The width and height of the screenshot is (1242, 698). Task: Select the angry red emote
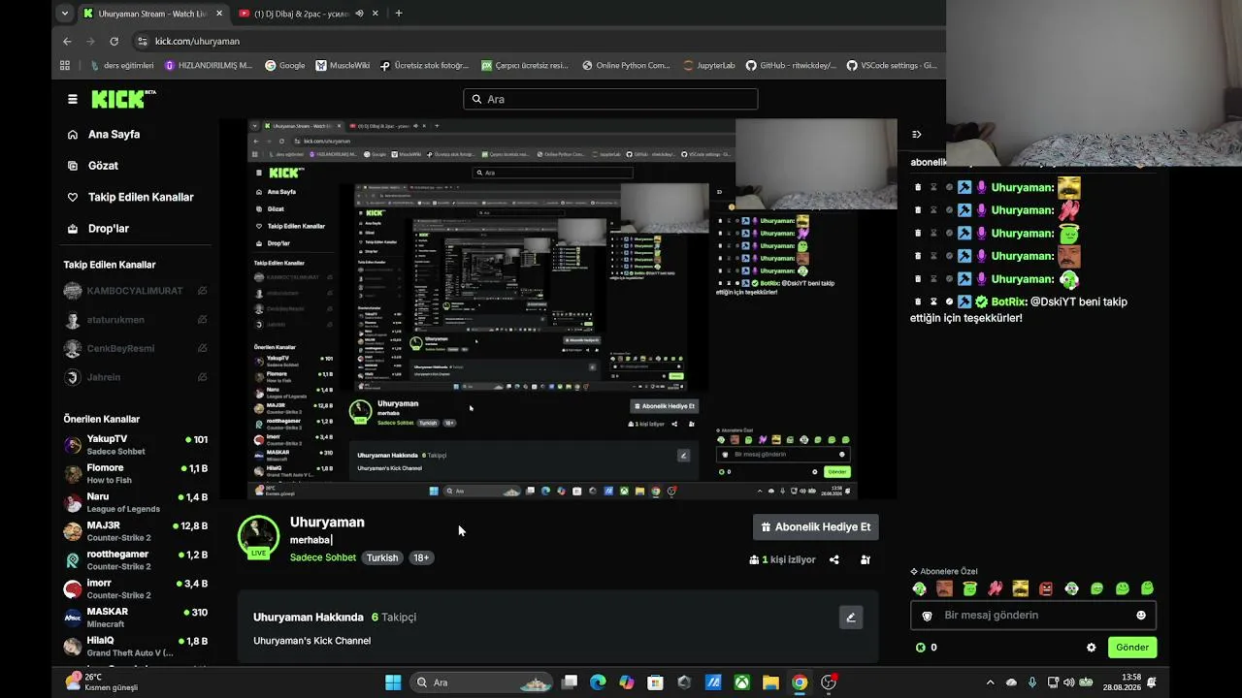coord(1046,588)
